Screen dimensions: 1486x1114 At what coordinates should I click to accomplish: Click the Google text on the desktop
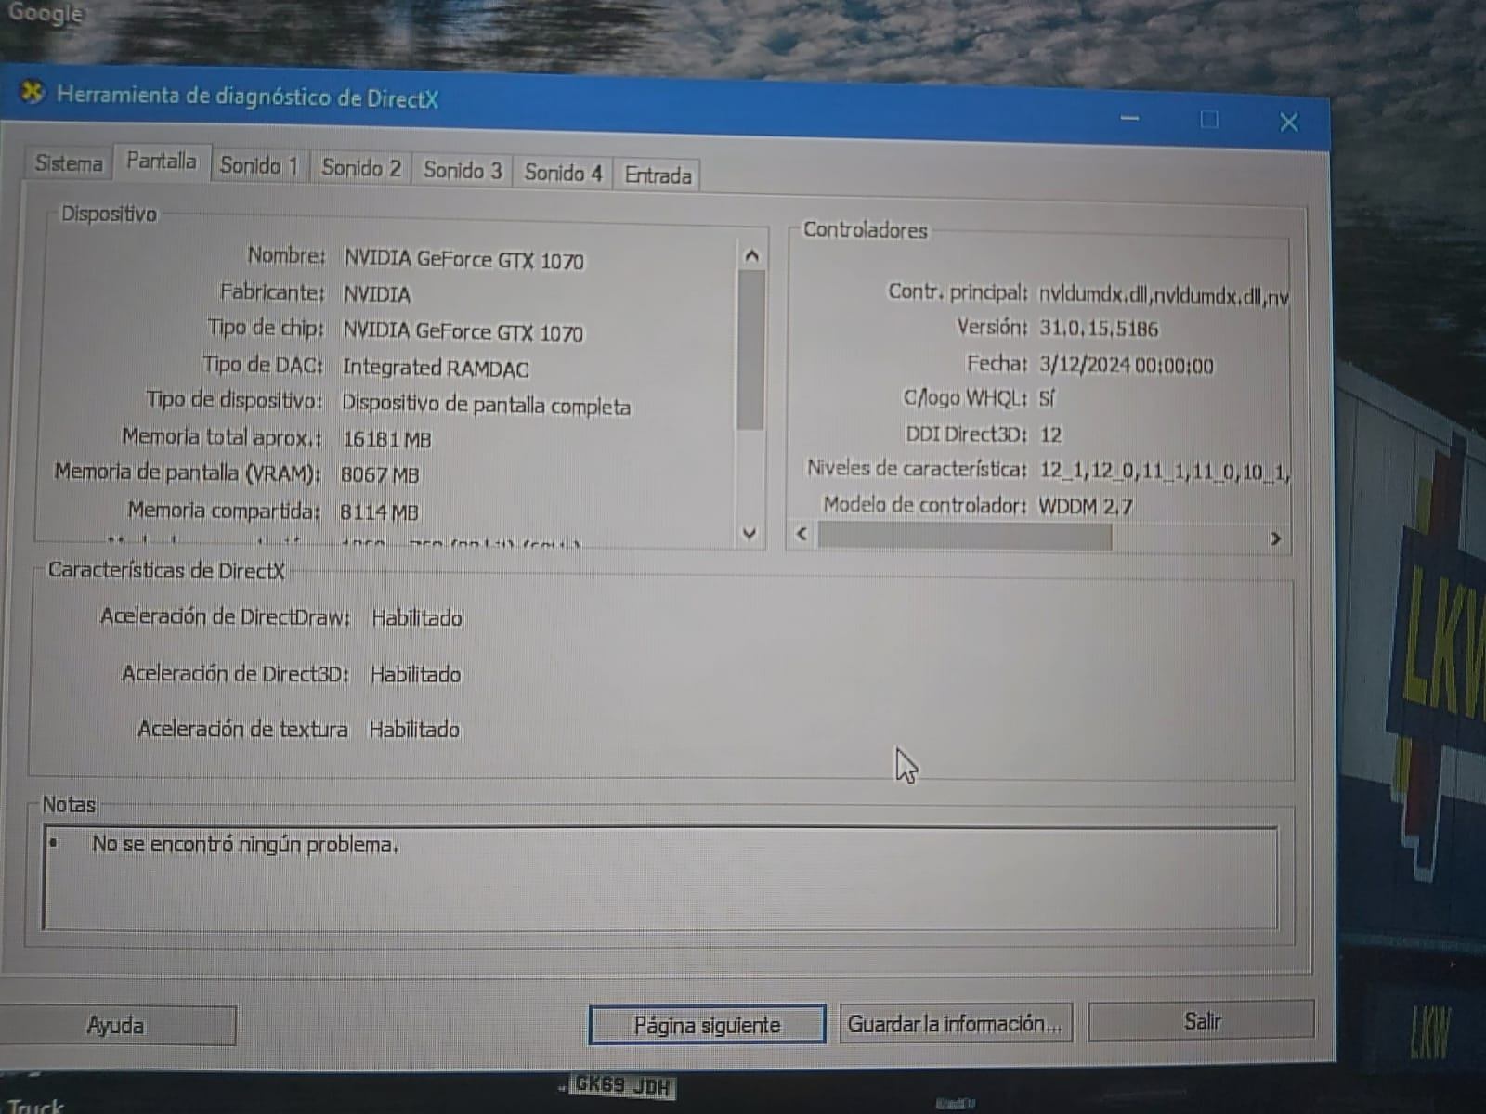pyautogui.click(x=45, y=14)
